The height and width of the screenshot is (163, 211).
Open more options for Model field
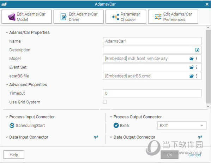click(x=197, y=59)
